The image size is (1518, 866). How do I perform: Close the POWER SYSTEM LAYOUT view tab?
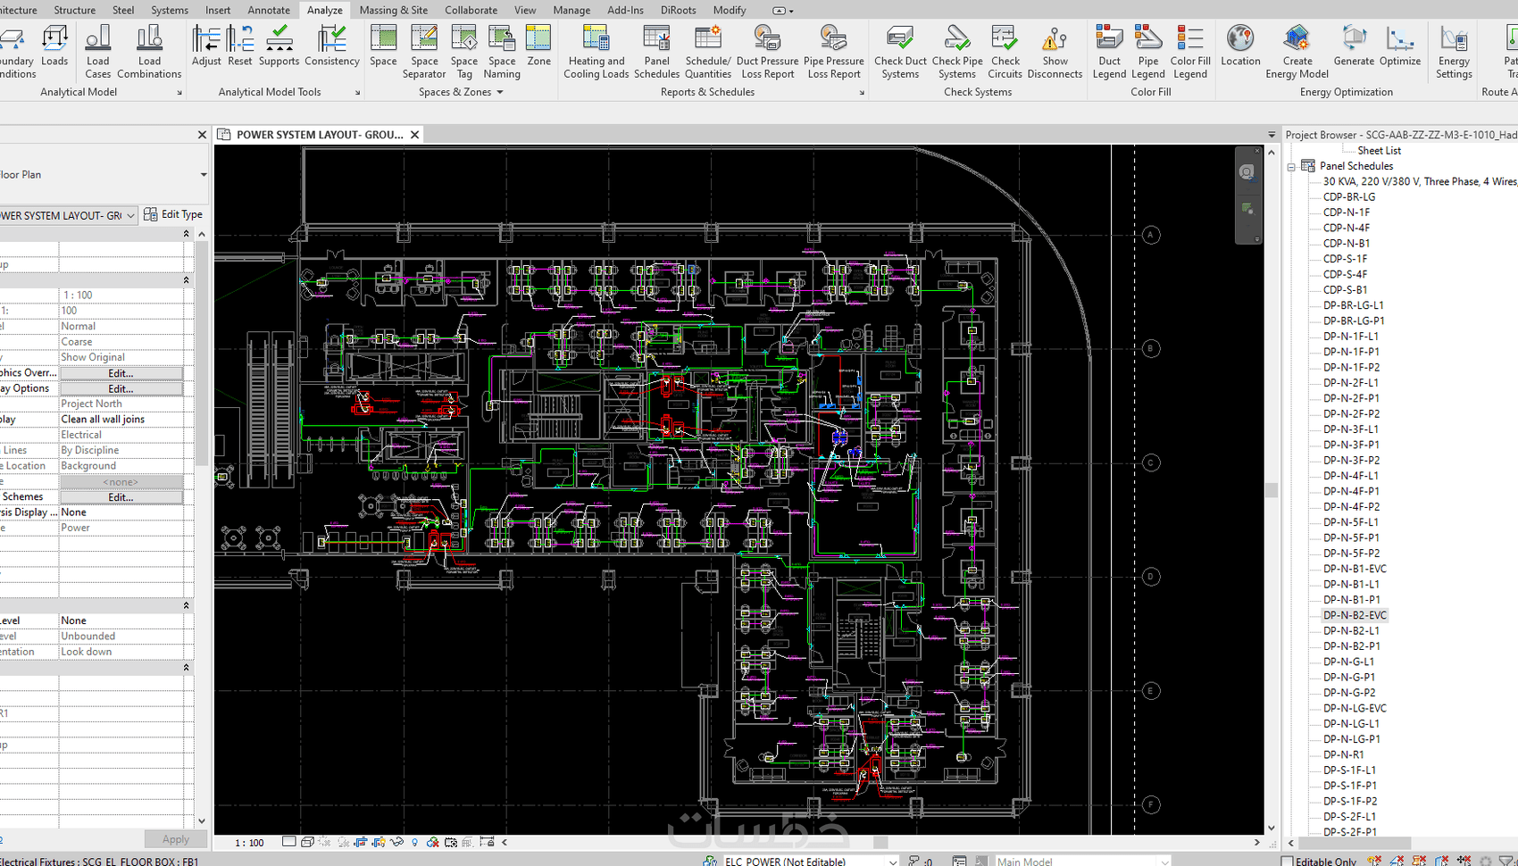coord(414,135)
